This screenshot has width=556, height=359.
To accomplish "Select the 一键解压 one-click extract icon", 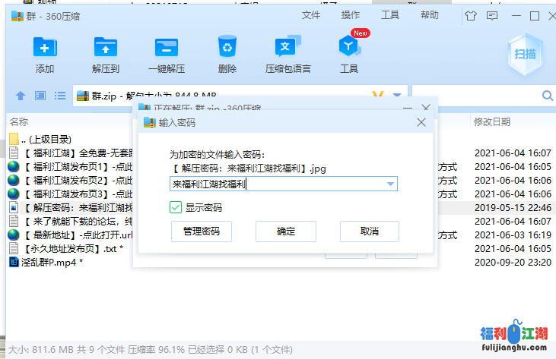I will click(x=166, y=47).
